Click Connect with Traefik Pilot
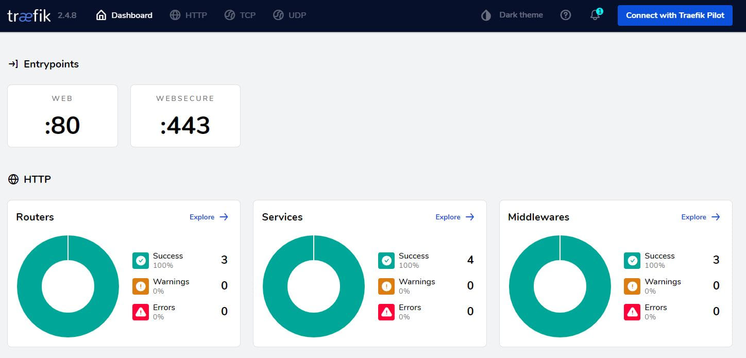 point(675,15)
